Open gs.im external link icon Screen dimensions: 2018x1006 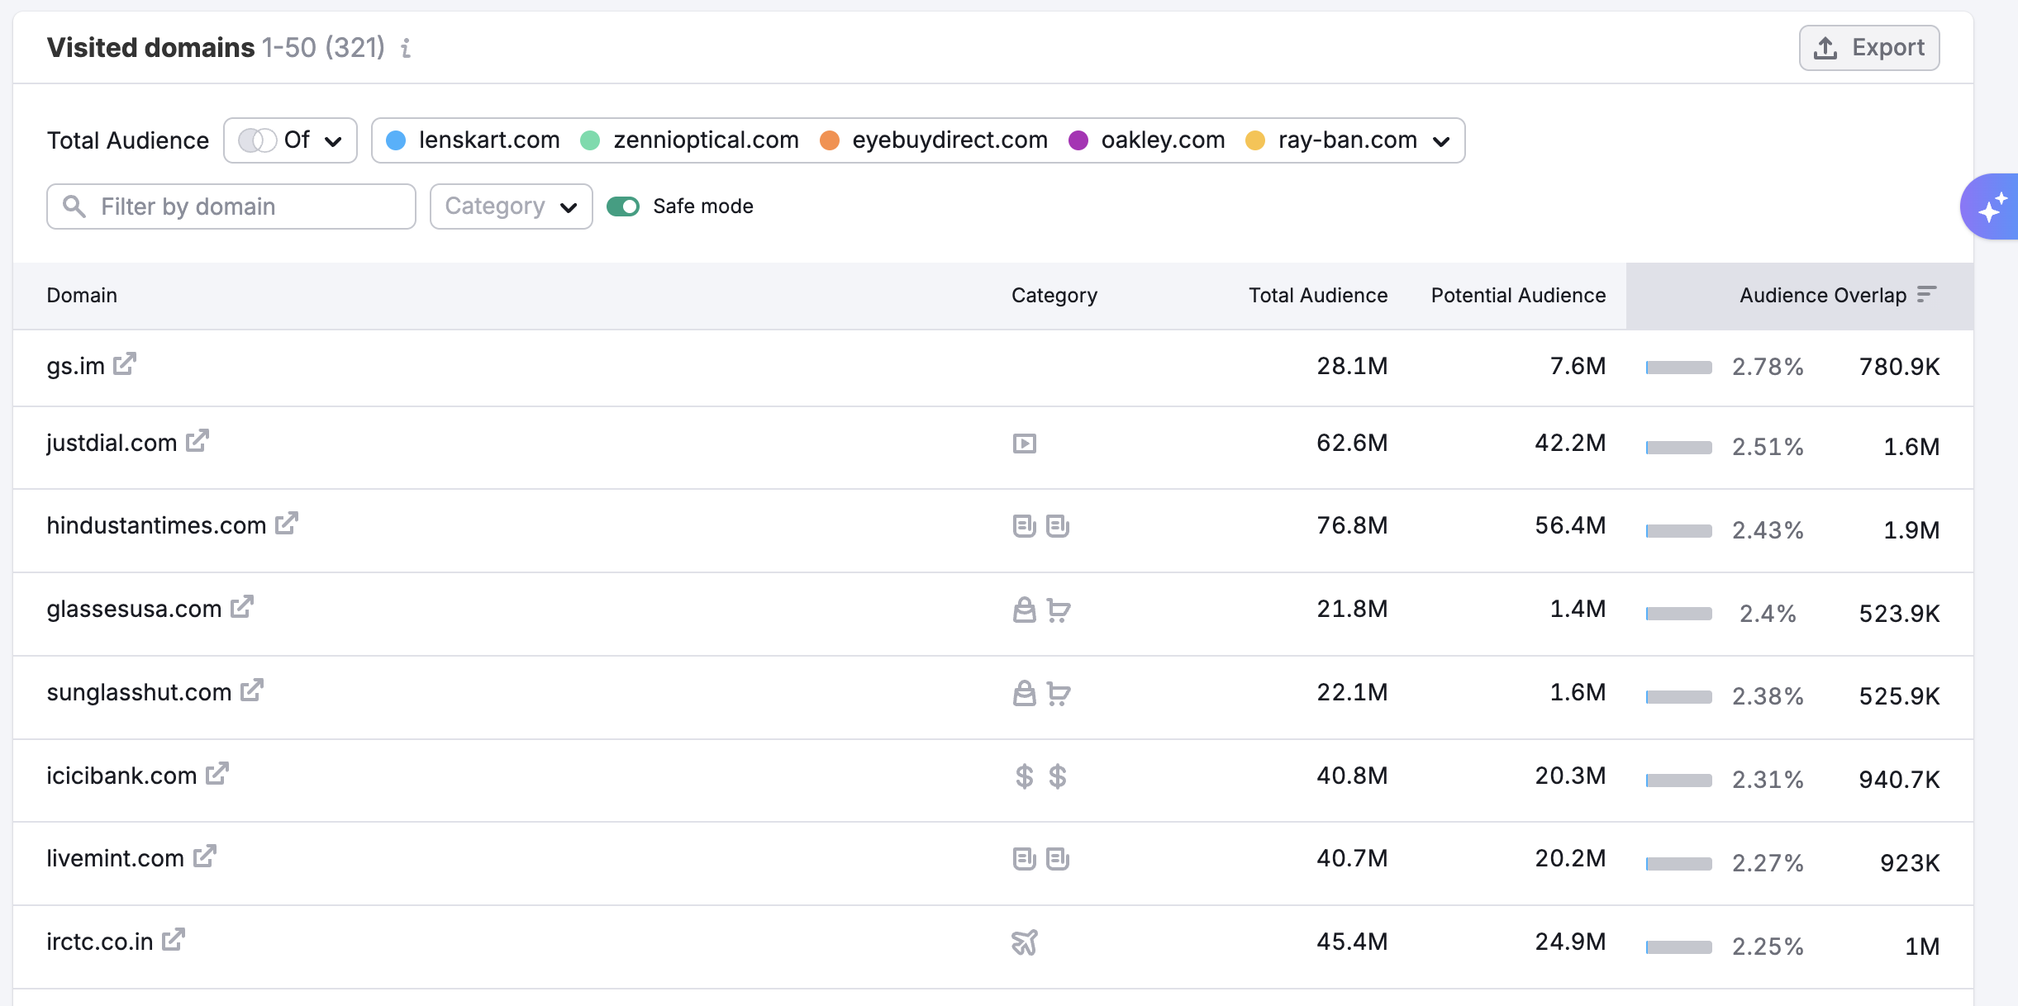click(125, 364)
